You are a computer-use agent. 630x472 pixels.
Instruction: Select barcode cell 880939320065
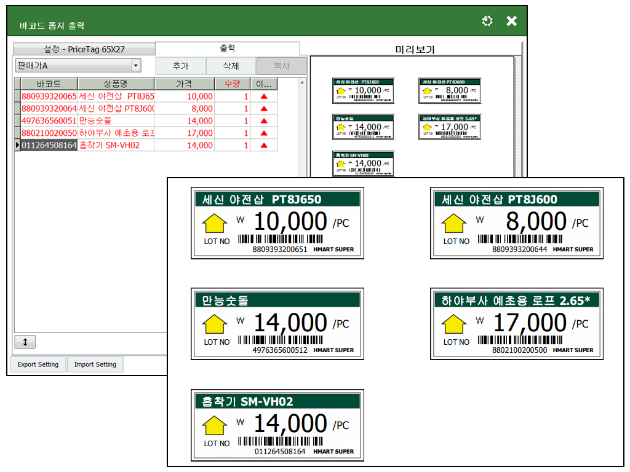[x=49, y=96]
